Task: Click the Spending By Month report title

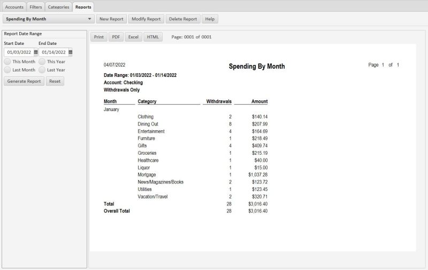Action: pyautogui.click(x=257, y=66)
